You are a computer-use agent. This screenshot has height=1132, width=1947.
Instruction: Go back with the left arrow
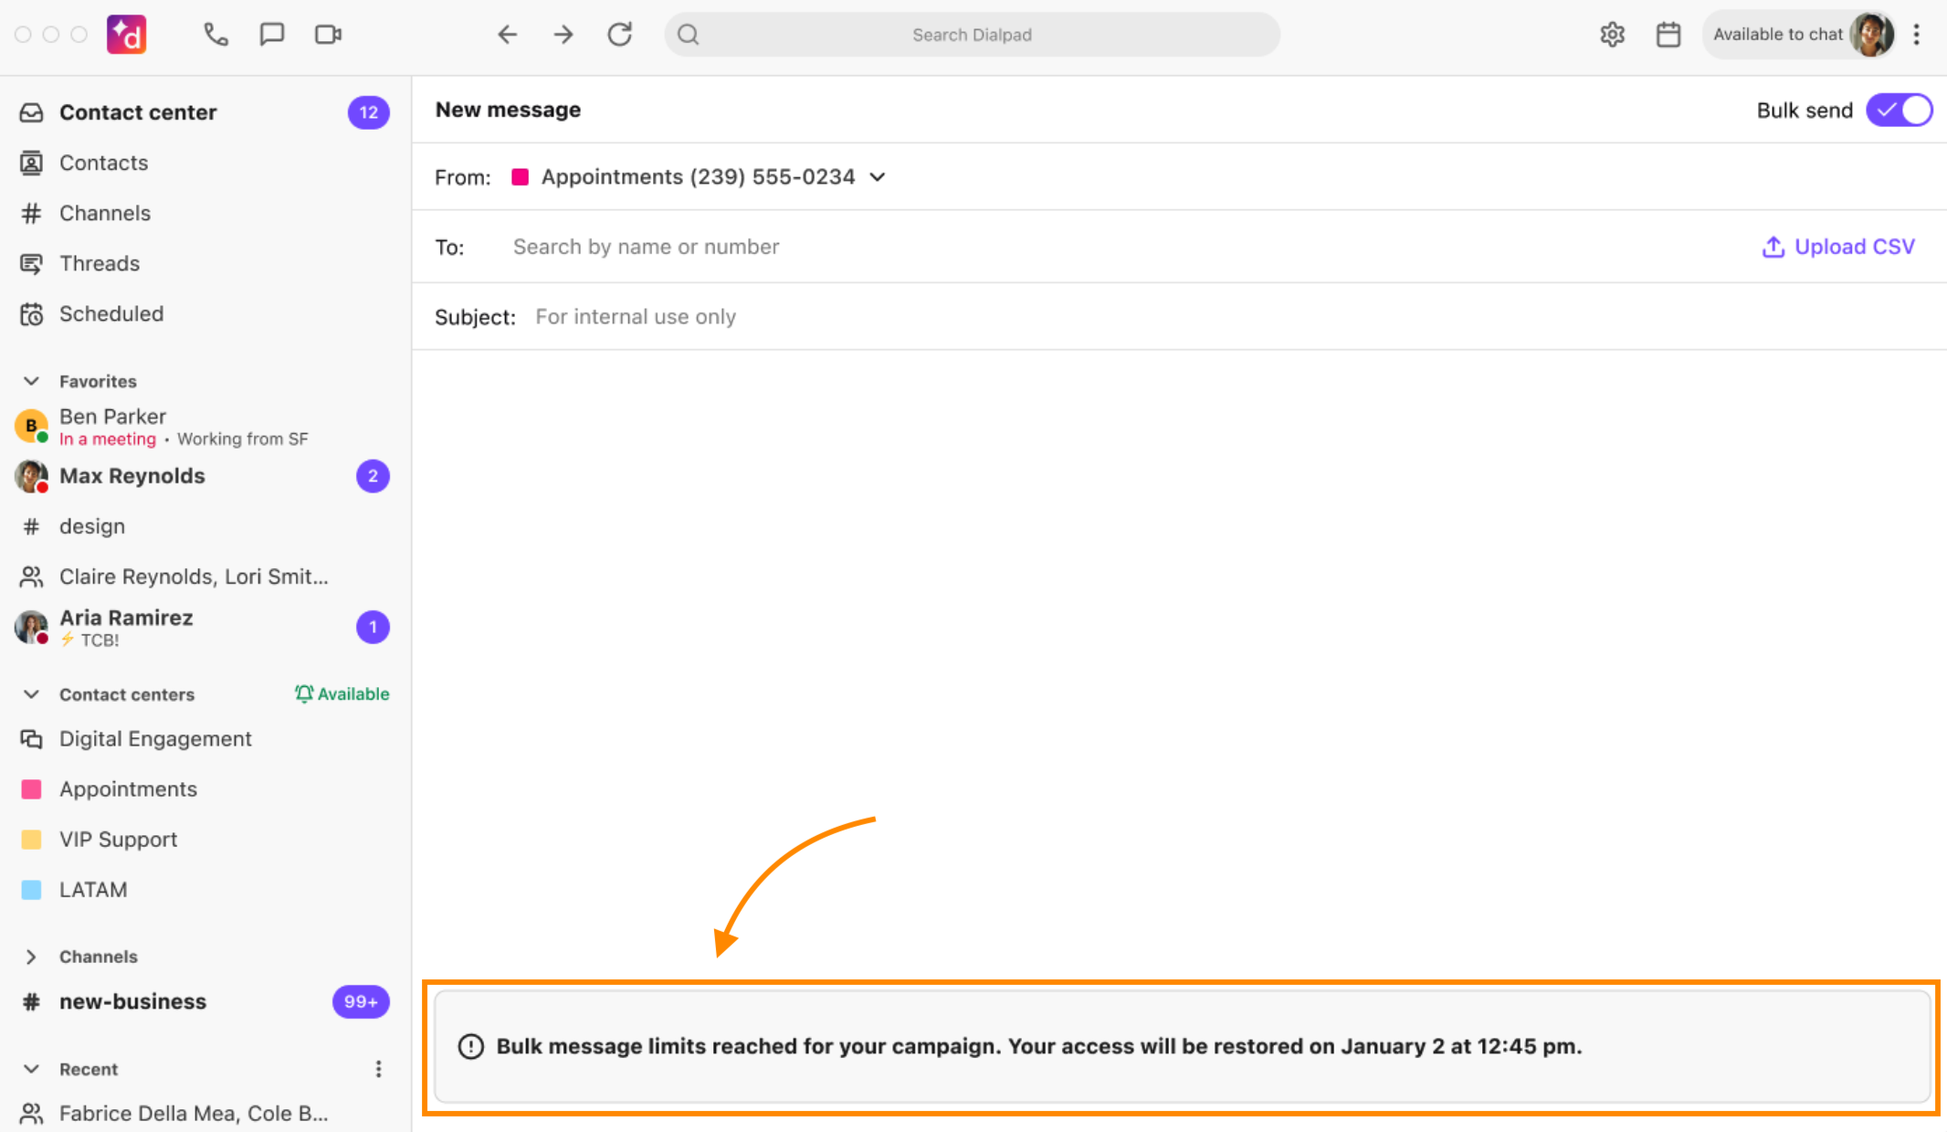click(507, 35)
